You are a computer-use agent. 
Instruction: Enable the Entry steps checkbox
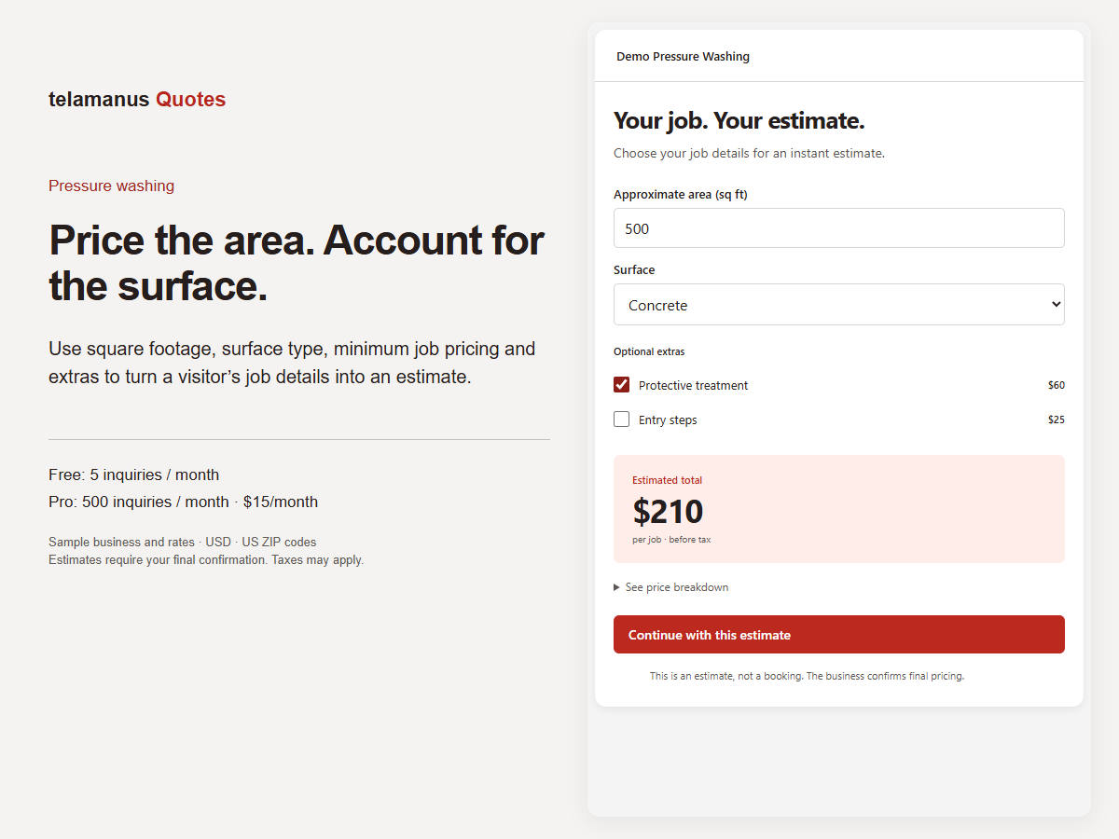click(x=621, y=419)
